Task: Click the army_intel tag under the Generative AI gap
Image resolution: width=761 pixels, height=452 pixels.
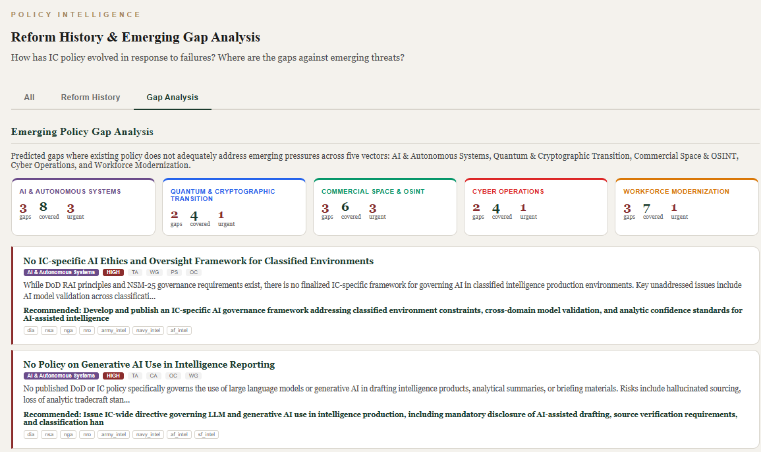Action: pos(113,434)
